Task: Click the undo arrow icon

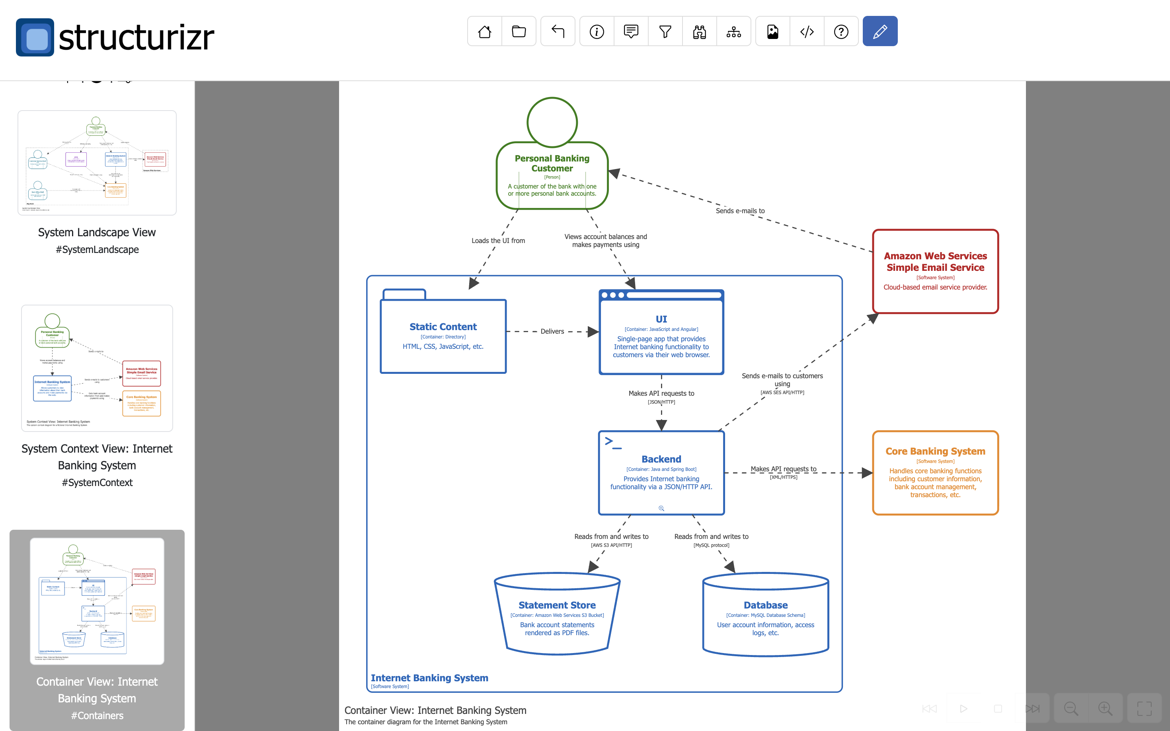Action: [x=557, y=31]
